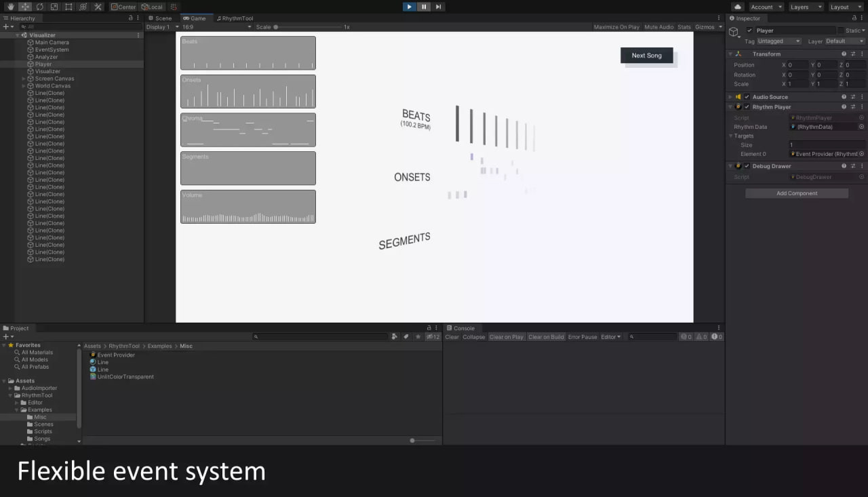The image size is (868, 497).
Task: Select the Scale tool
Action: (54, 7)
